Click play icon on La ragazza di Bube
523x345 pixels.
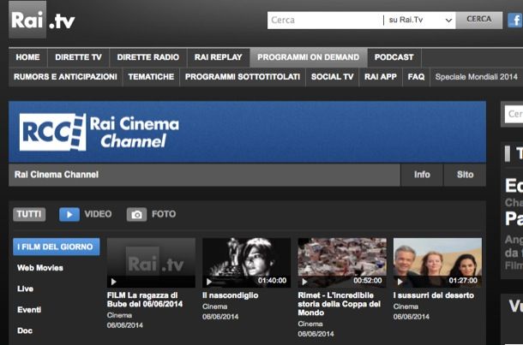(114, 281)
